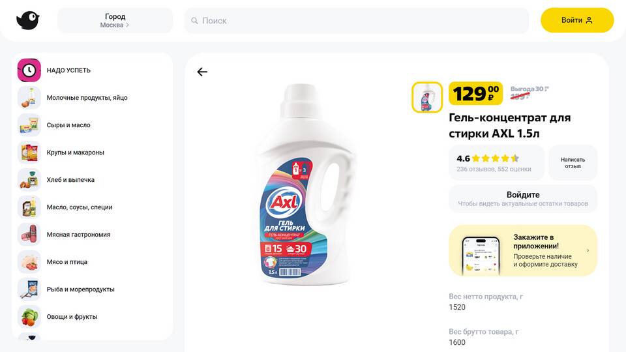
Task: Open Овощи и фрукты category icon
Action: 29,317
